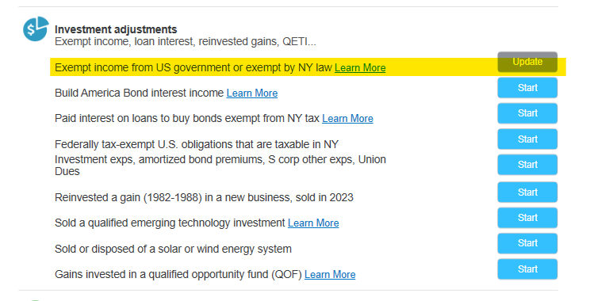
Task: Start Build America Bond interest income
Action: 527,88
